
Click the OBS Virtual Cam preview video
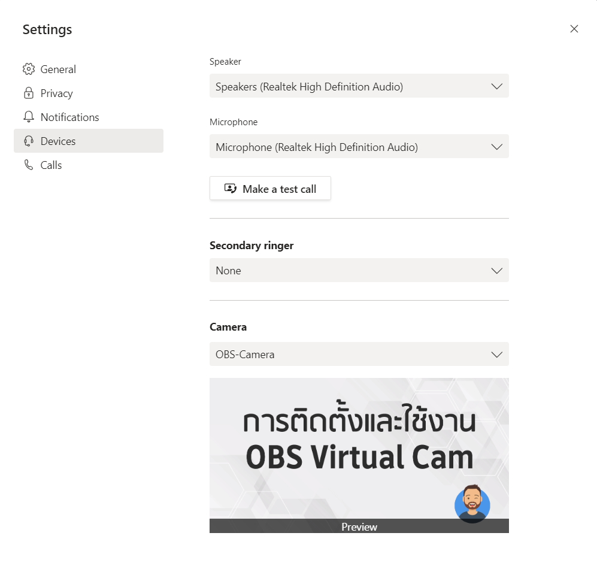click(x=359, y=449)
